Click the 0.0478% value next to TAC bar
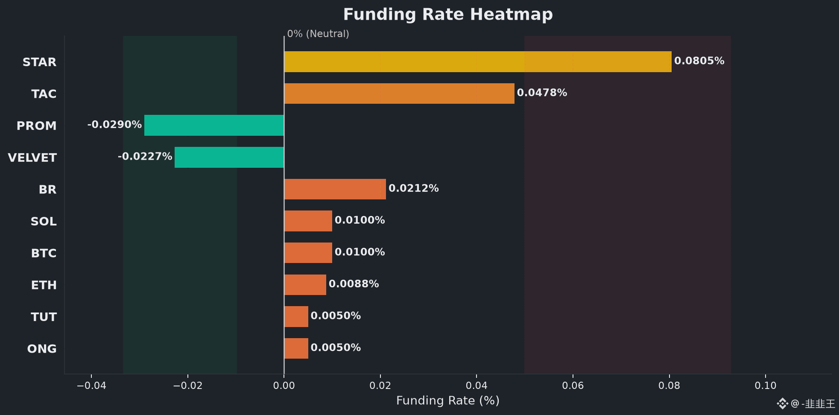The height and width of the screenshot is (415, 839). [542, 93]
